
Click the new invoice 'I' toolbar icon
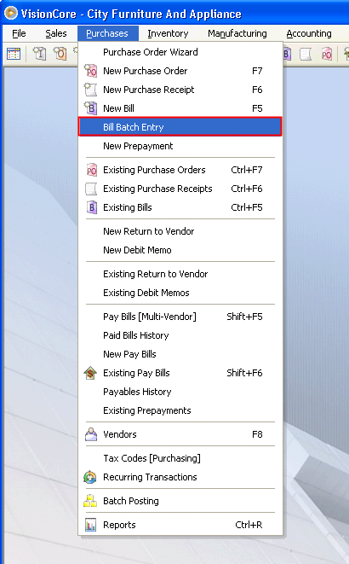click(39, 54)
